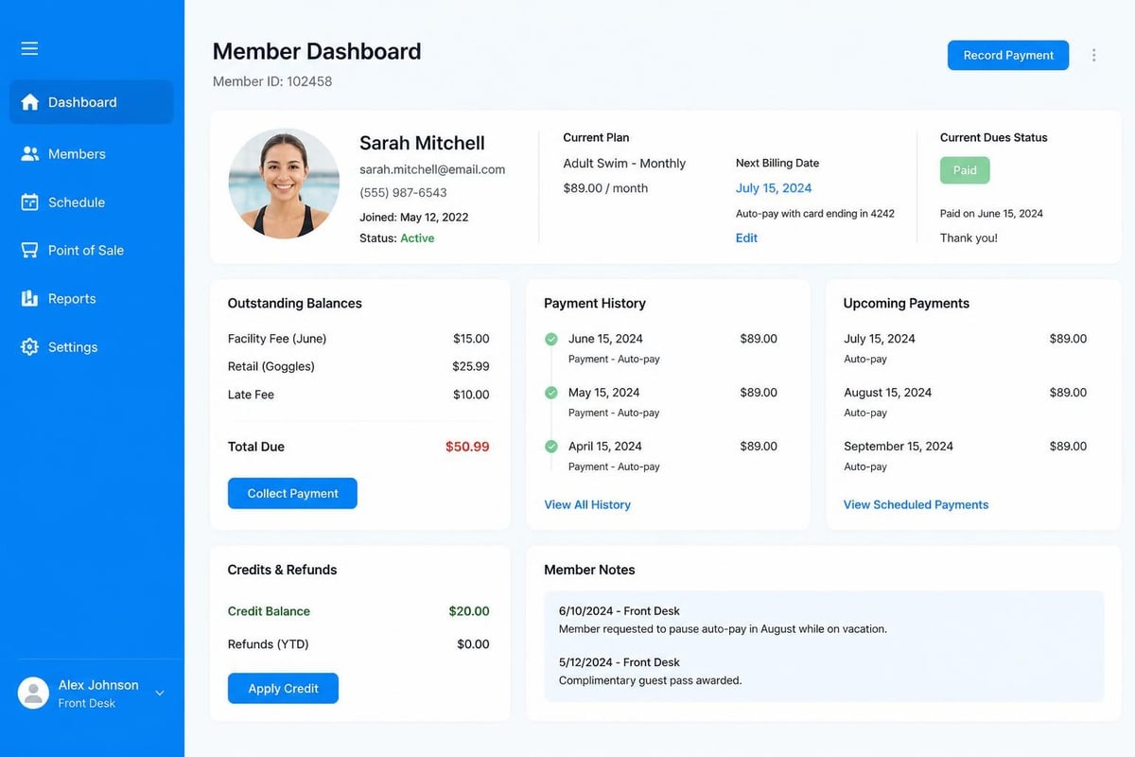Image resolution: width=1135 pixels, height=757 pixels.
Task: Open View All History link
Action: tap(587, 504)
